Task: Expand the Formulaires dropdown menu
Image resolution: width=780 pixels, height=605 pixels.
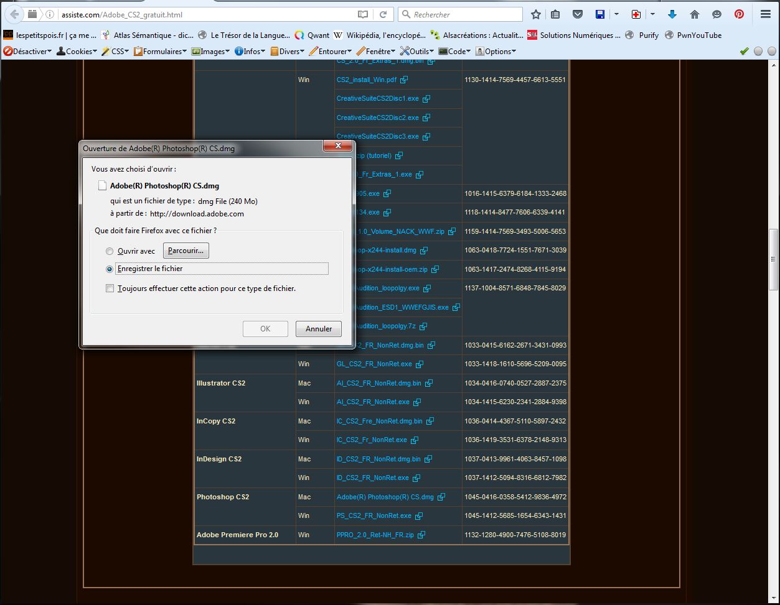Action: [160, 52]
